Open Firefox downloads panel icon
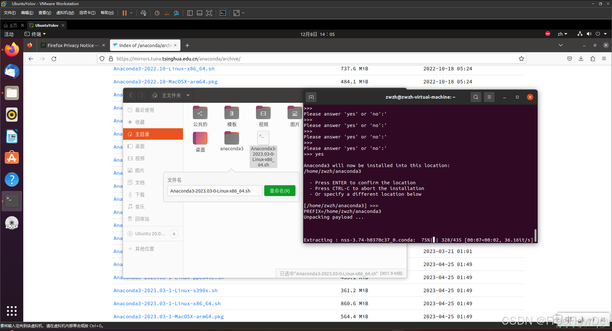The width and height of the screenshot is (612, 331). 581,59
